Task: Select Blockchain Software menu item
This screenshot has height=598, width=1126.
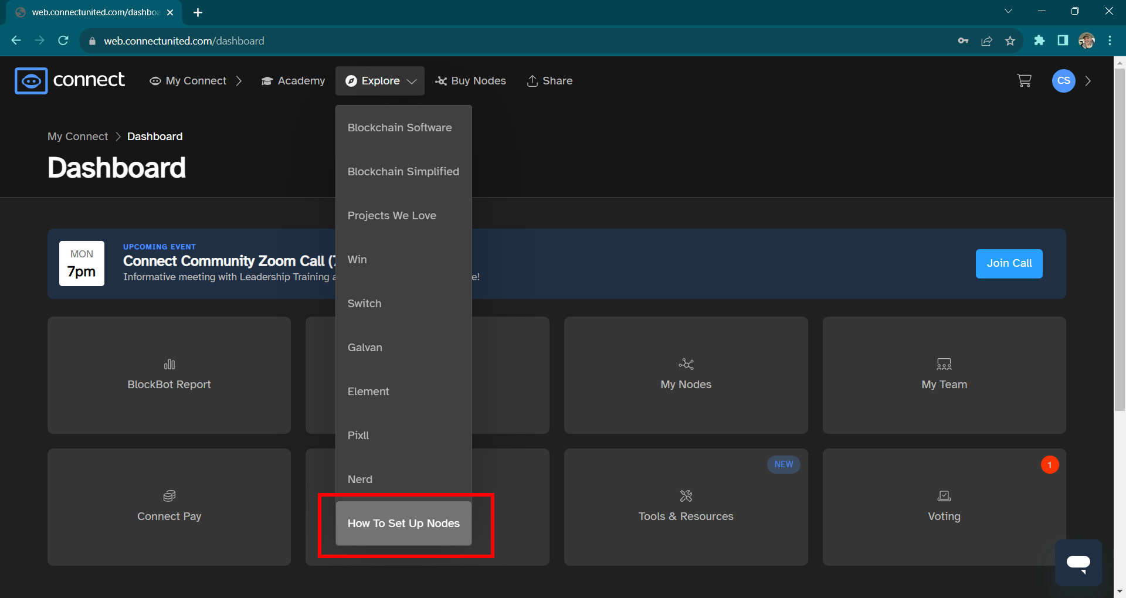Action: pos(403,128)
